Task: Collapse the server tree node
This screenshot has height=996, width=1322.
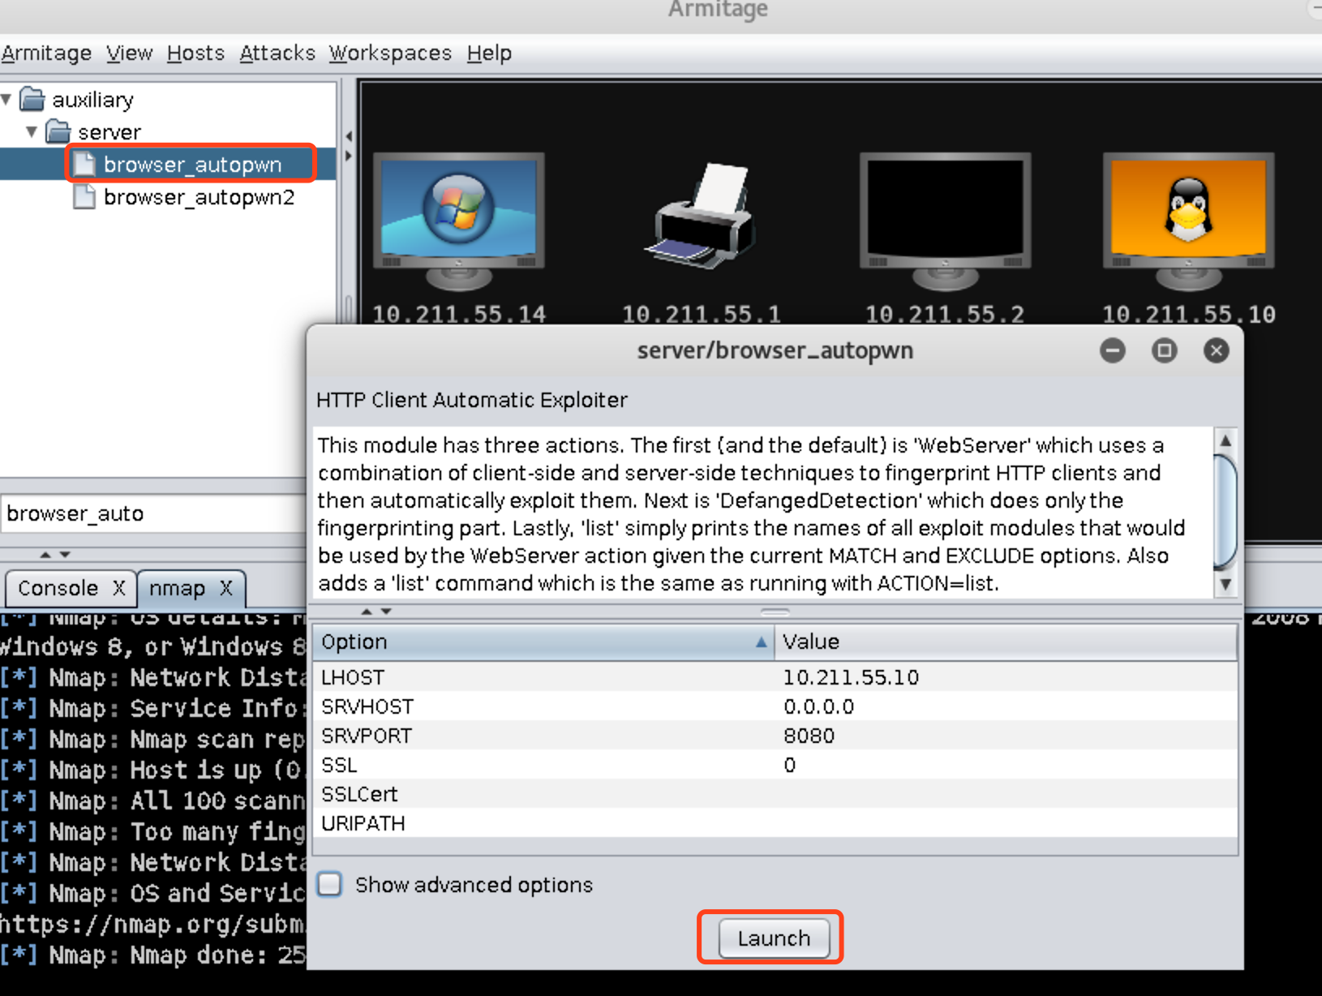Action: tap(32, 131)
